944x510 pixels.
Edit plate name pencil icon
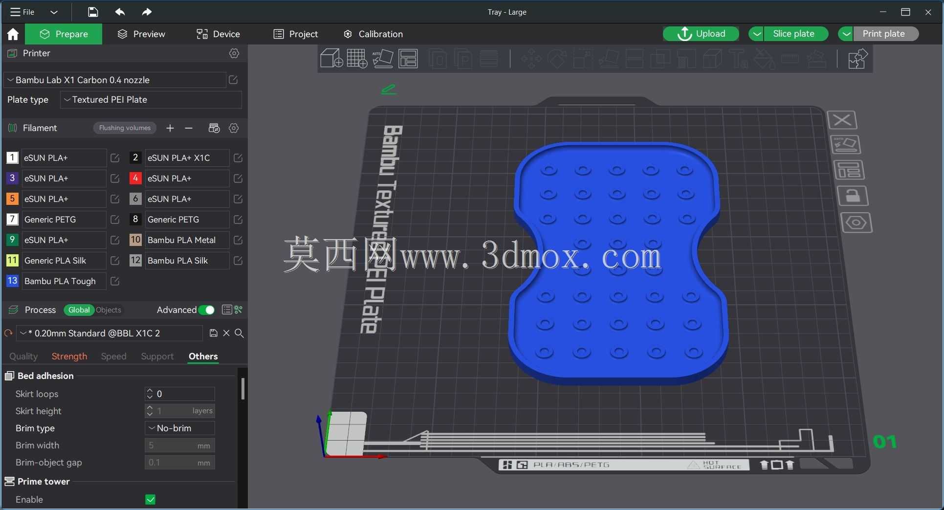pos(389,89)
